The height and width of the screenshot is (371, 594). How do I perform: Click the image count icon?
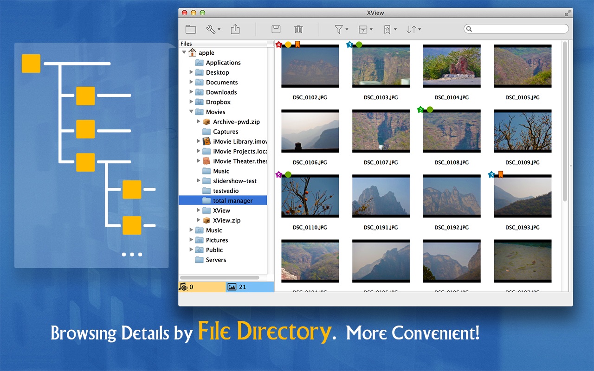[x=232, y=287]
